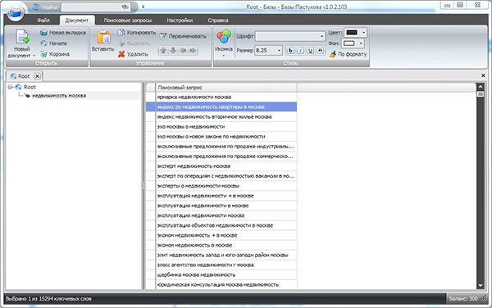Click the binoculars search icon in Найти box
The width and height of the screenshot is (492, 308).
[125, 7]
